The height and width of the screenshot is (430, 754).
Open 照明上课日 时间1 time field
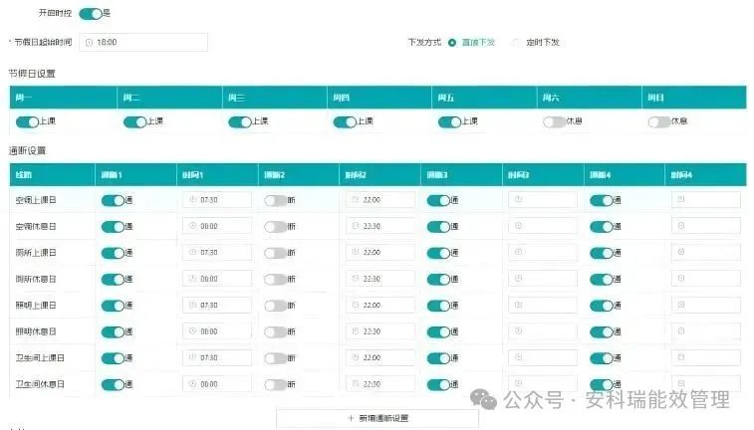(217, 306)
